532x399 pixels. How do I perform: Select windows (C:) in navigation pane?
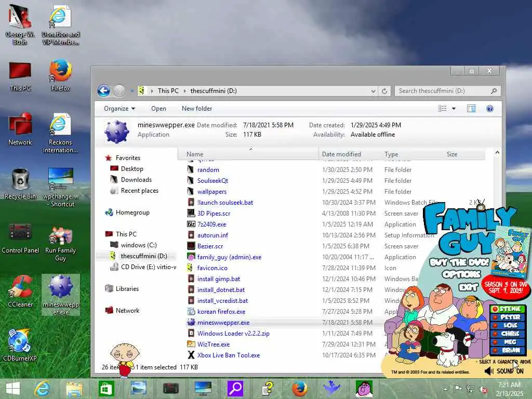(138, 245)
